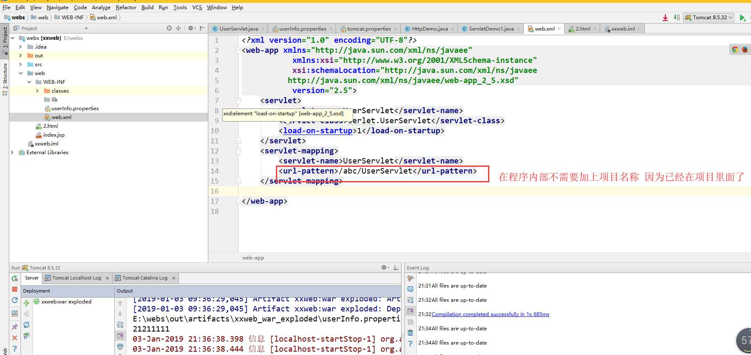Fold the servlet-mapping element in gutter
751x355 pixels.
point(238,151)
